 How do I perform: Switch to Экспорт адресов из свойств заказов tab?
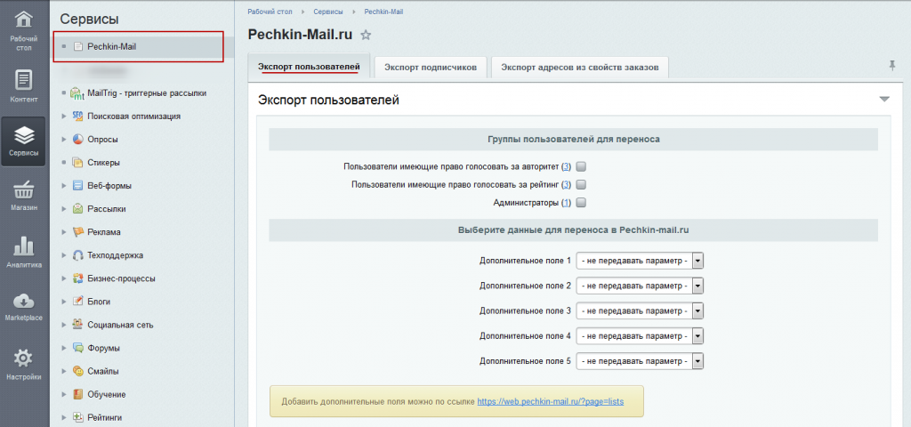click(x=580, y=67)
